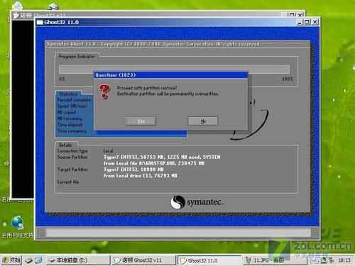
Task: Select the Ghost32 11.0 taskbar item
Action: point(209,260)
